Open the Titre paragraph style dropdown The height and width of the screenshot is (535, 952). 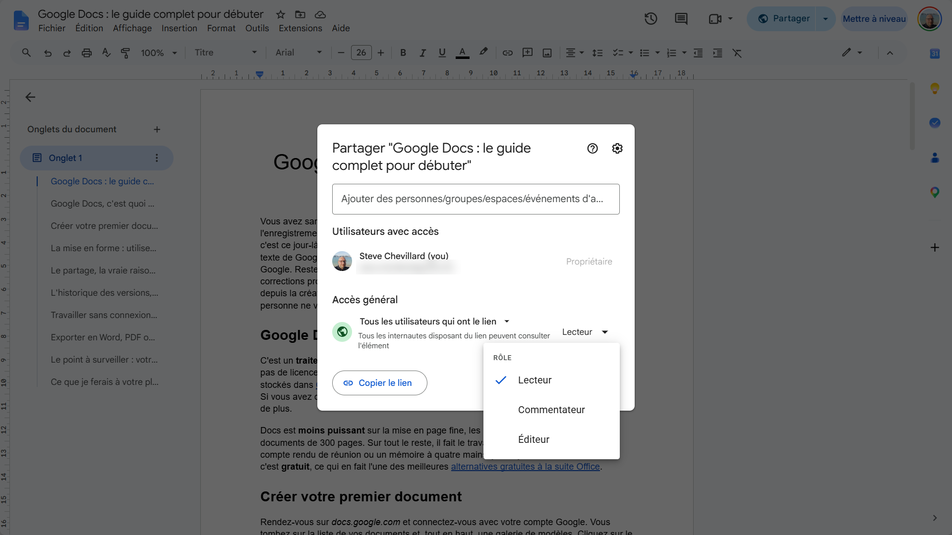[x=226, y=53]
